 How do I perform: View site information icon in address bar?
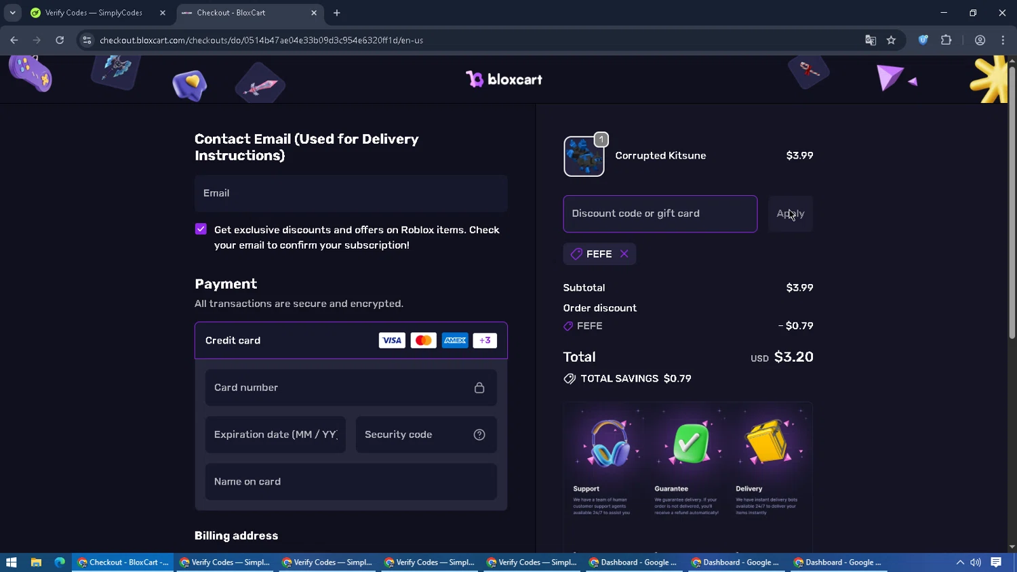[87, 40]
